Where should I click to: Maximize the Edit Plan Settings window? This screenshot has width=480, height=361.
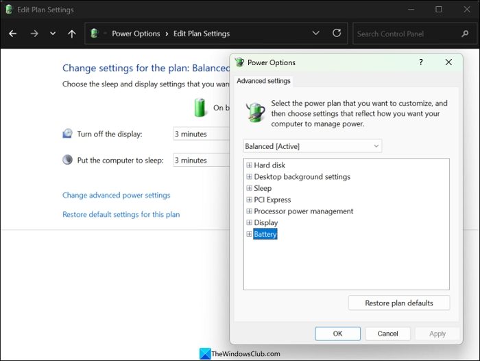click(x=439, y=10)
